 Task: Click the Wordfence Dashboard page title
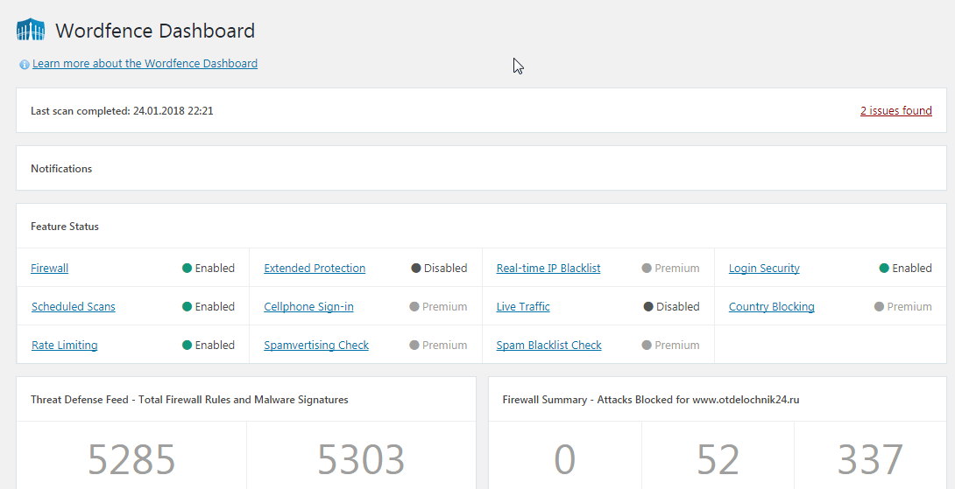pos(155,31)
